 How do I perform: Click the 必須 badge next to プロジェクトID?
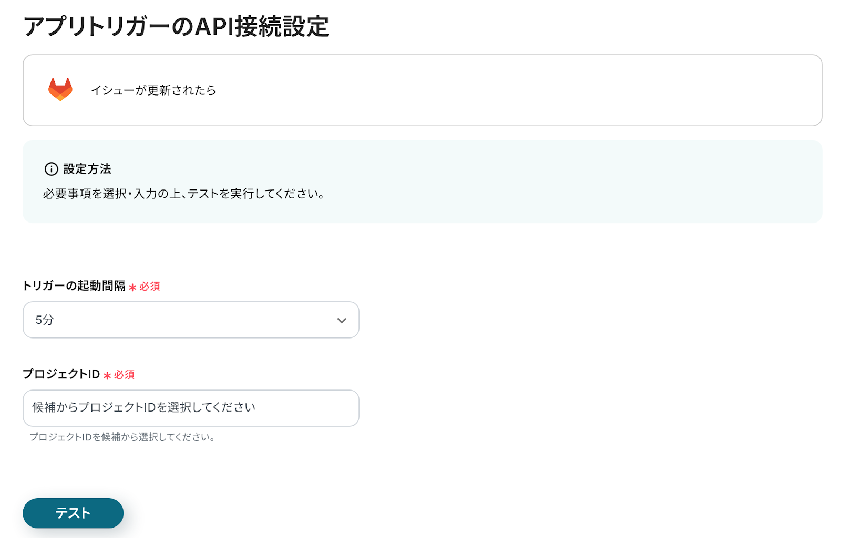125,375
